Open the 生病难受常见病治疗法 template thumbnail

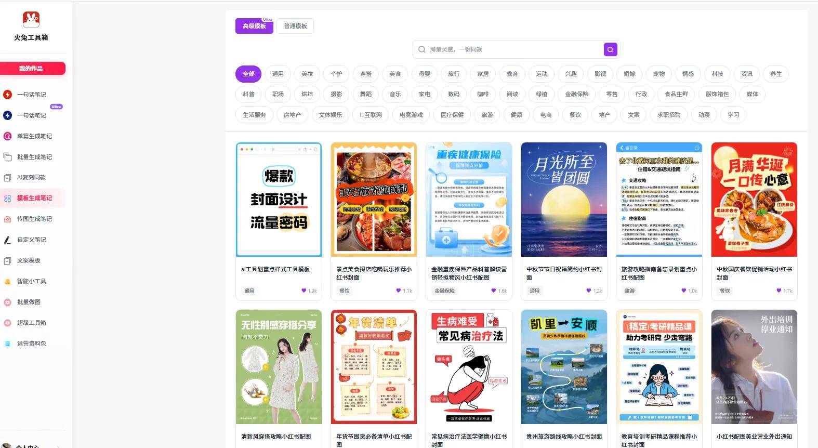point(469,367)
